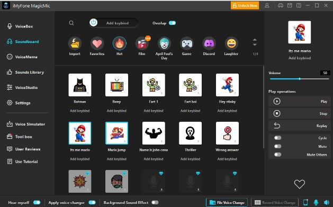Play the Thriller sound

[x=190, y=133]
